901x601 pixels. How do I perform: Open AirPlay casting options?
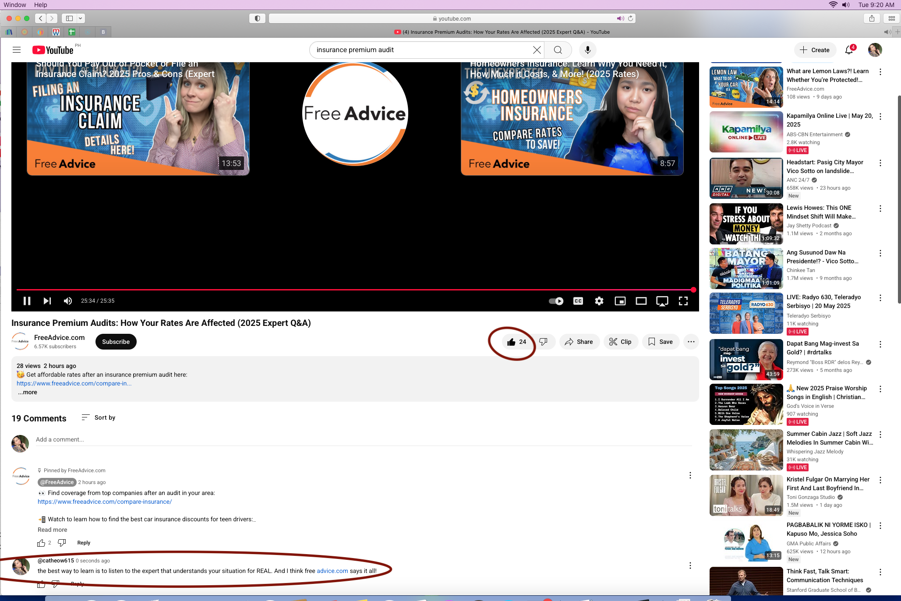pyautogui.click(x=662, y=301)
